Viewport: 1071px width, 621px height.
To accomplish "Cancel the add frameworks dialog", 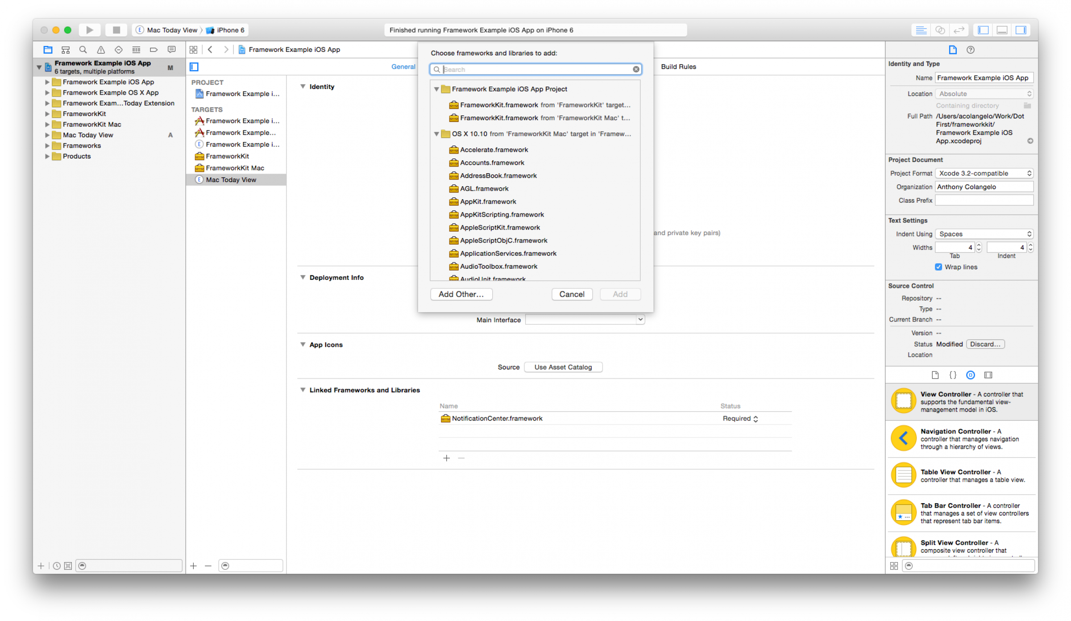I will coord(572,294).
